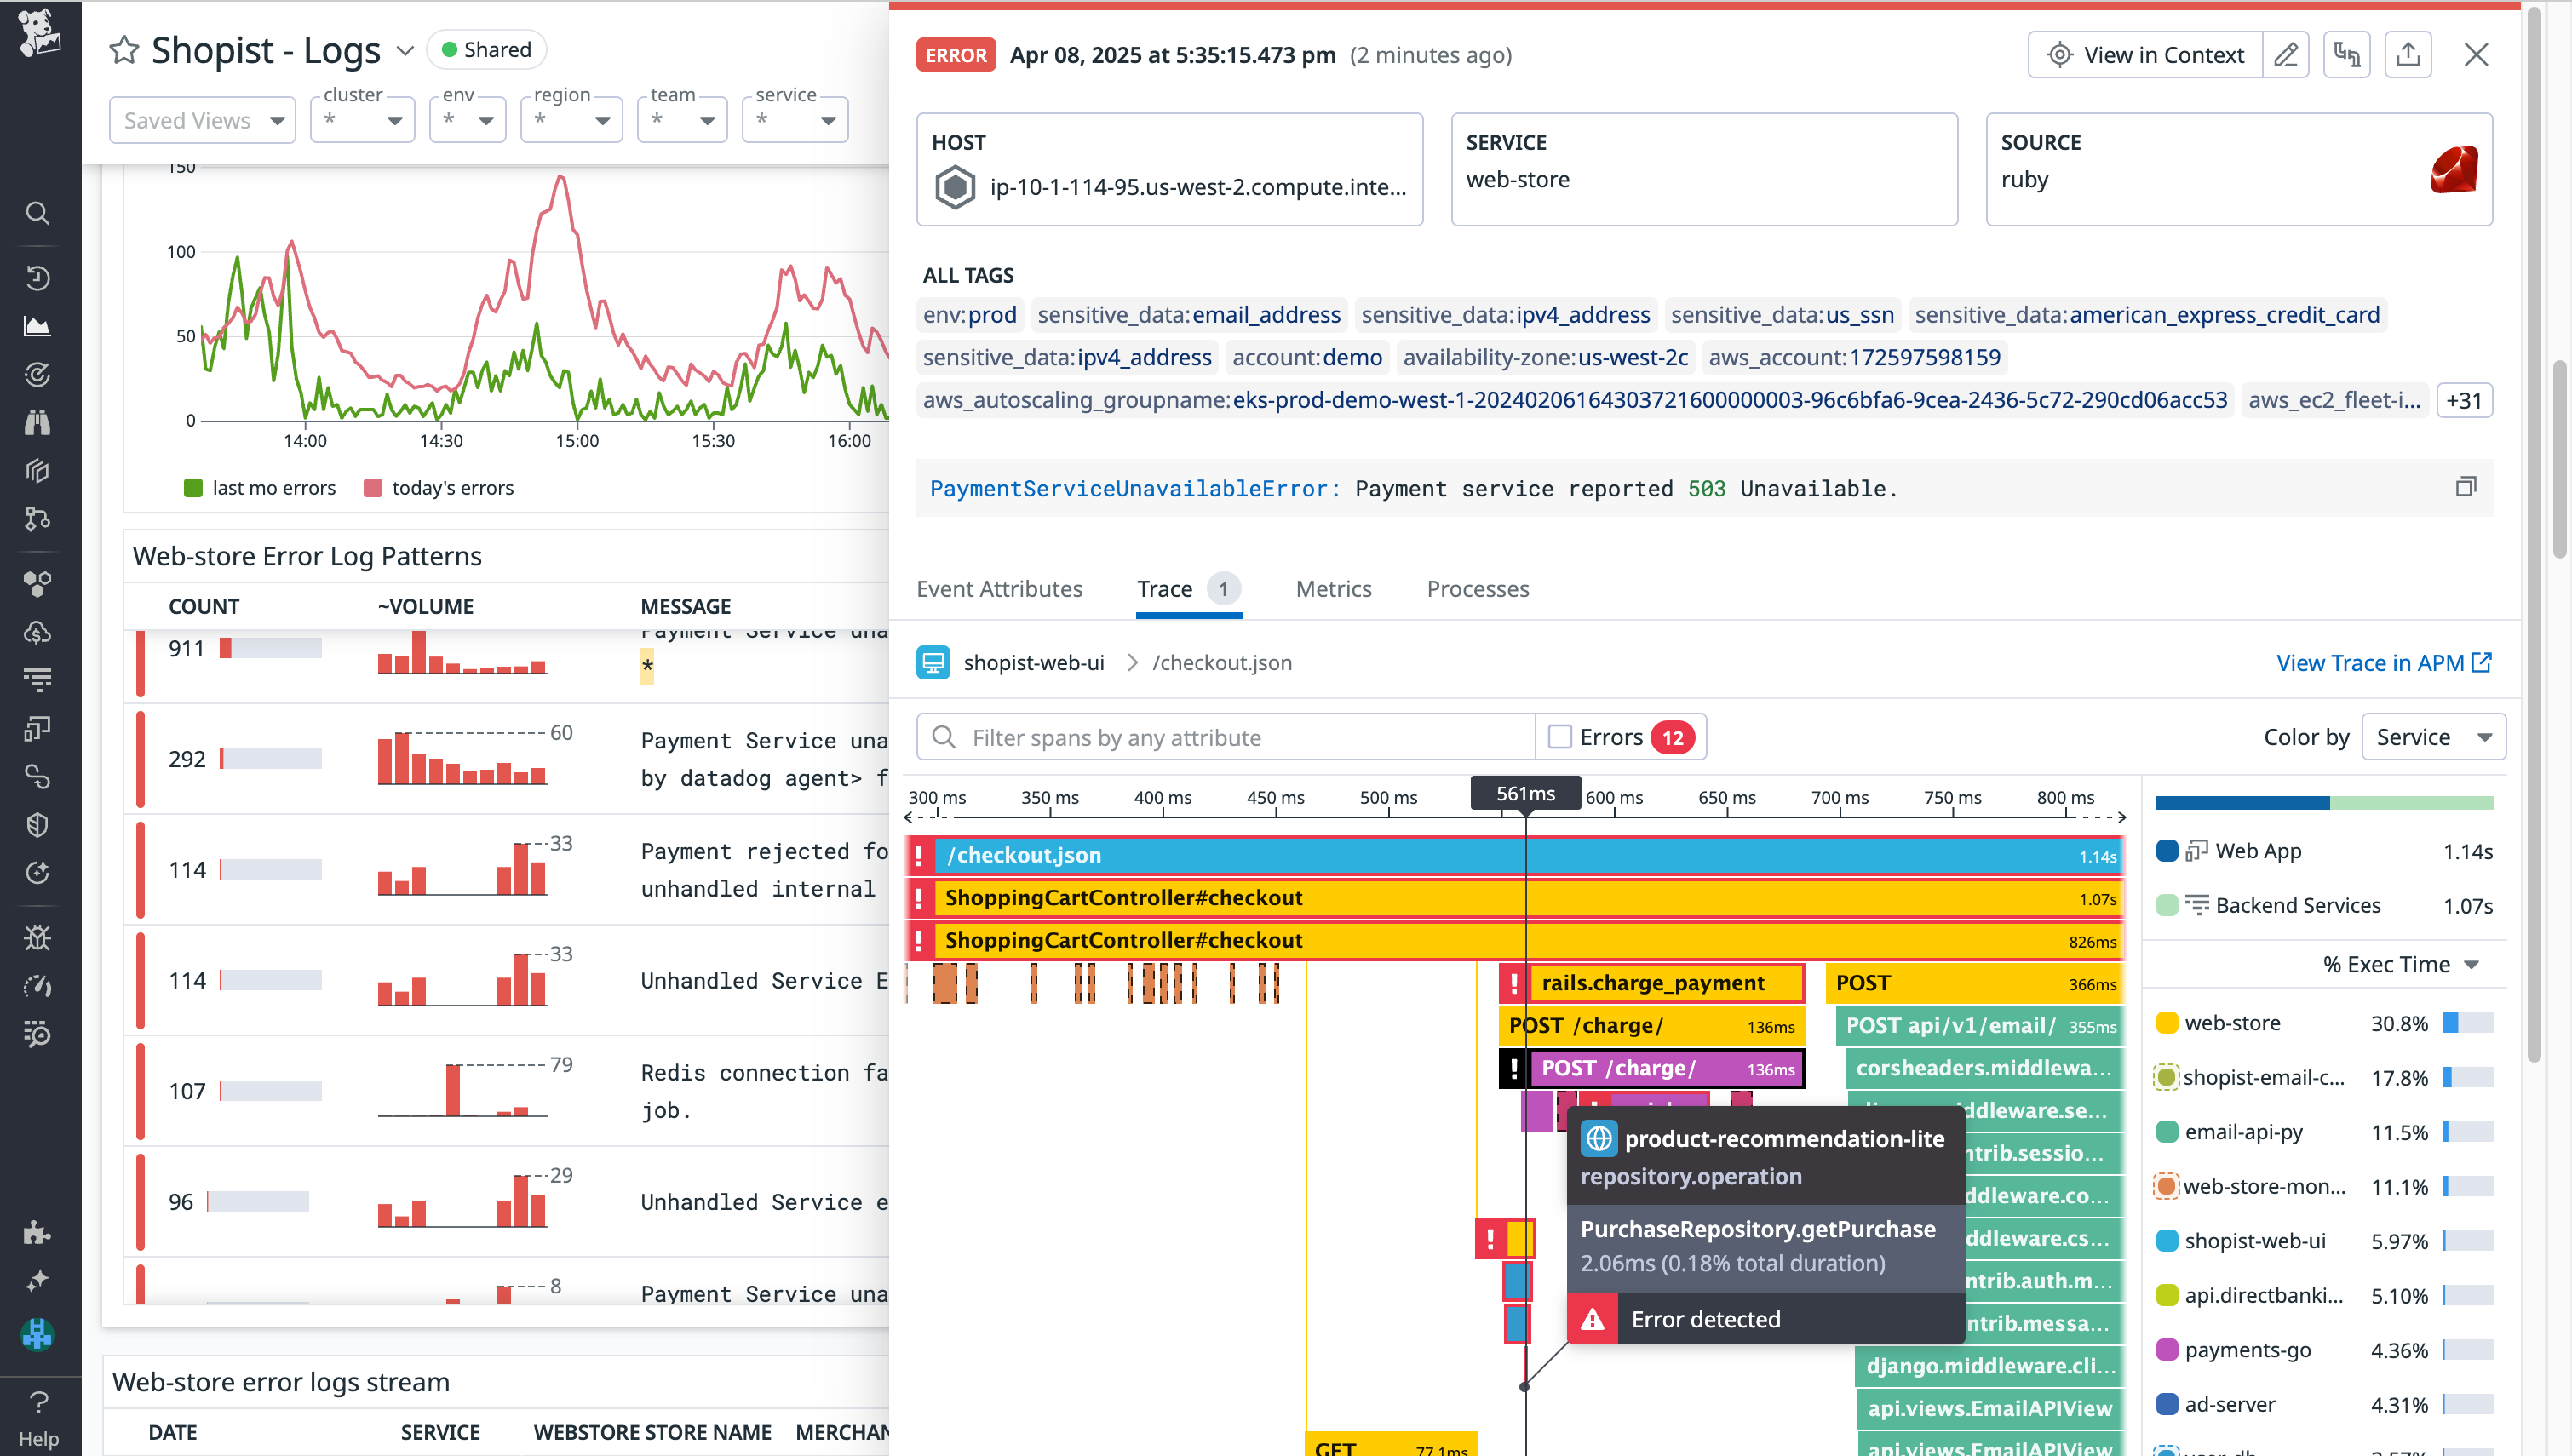Click the 'Filter spans by any attribute' field
Screen dimensions: 2572x1456
[1225, 737]
